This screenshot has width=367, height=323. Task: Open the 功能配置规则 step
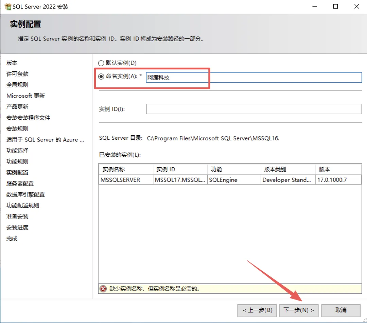[23, 205]
